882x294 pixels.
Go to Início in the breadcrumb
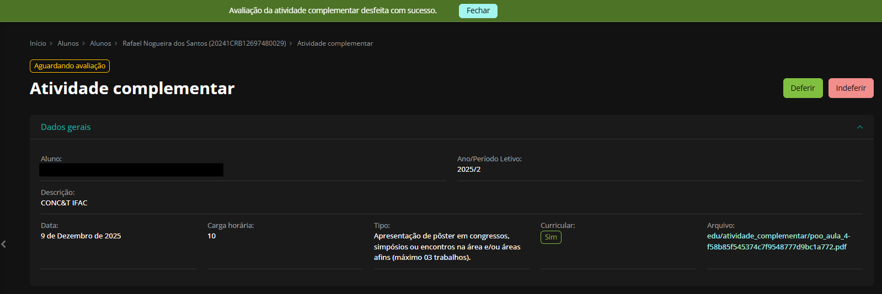[x=38, y=43]
